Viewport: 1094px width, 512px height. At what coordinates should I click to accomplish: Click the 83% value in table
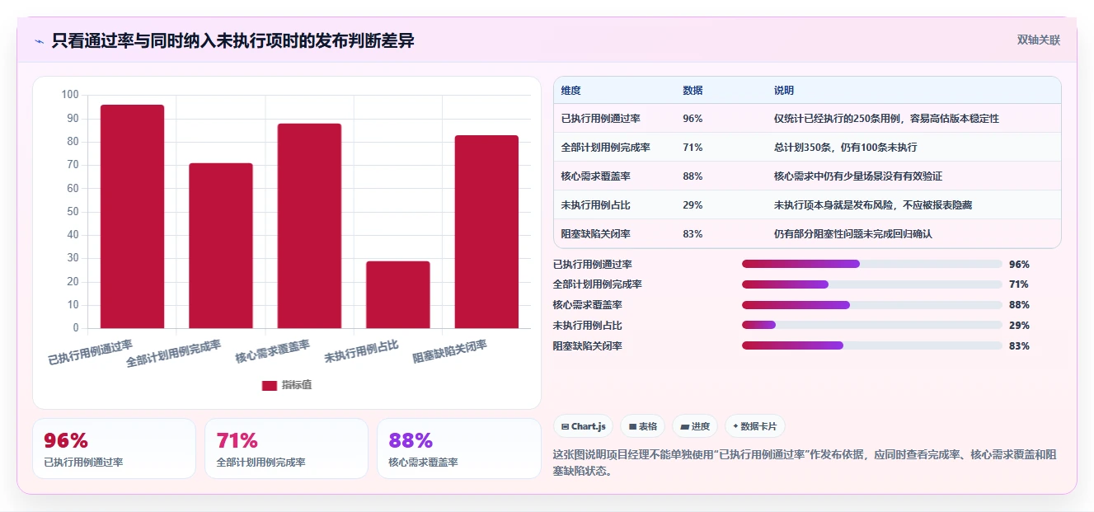coord(693,234)
